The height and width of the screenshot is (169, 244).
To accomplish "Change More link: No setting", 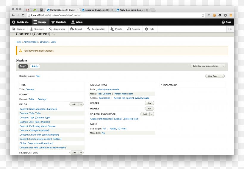I will coord(103,133).
